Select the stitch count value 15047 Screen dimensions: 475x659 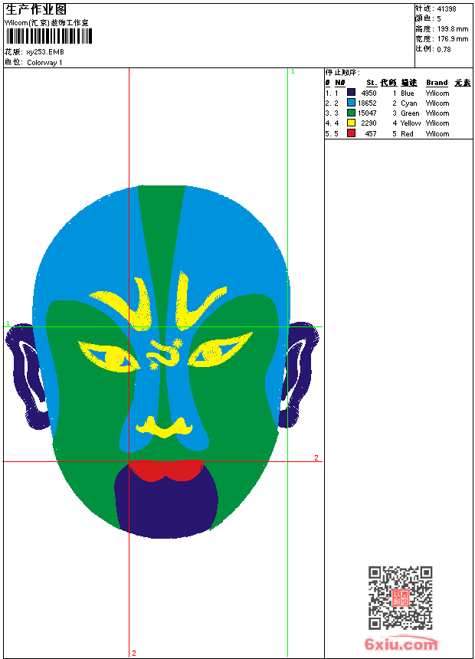(367, 113)
